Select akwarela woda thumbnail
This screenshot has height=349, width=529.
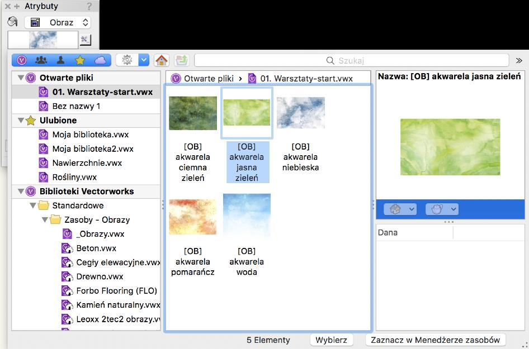247,216
